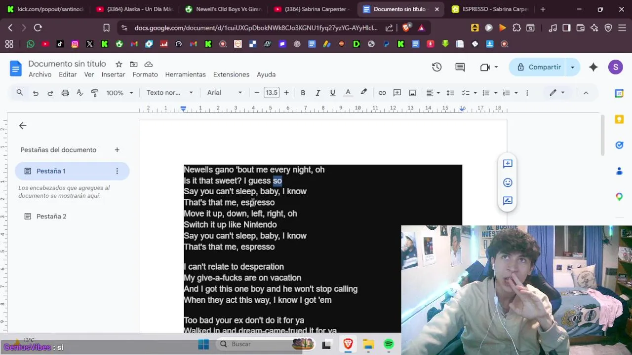Increase font size with the plus button
This screenshot has height=355, width=632.
(x=286, y=93)
